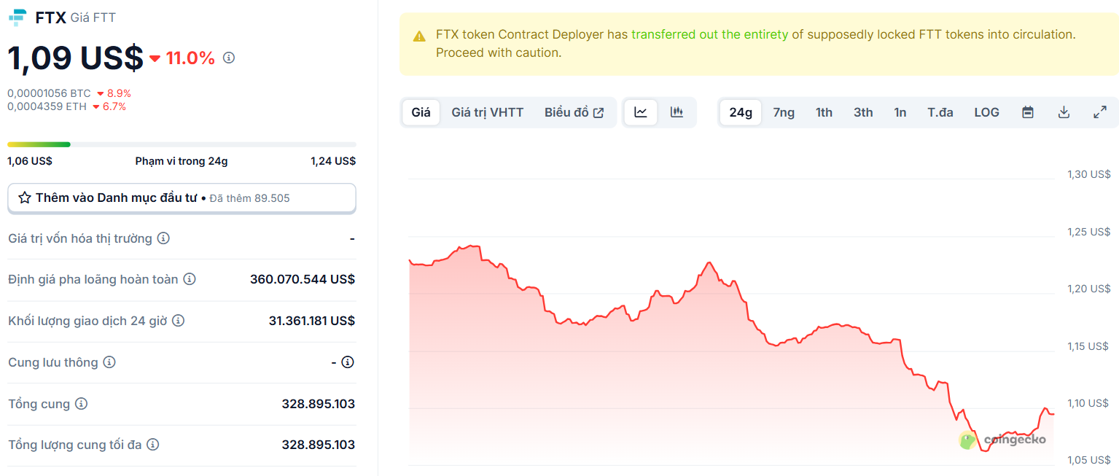Viewport: 1119px width, 476px height.
Task: Click the red down arrow beside 11.0%
Action: (x=155, y=58)
